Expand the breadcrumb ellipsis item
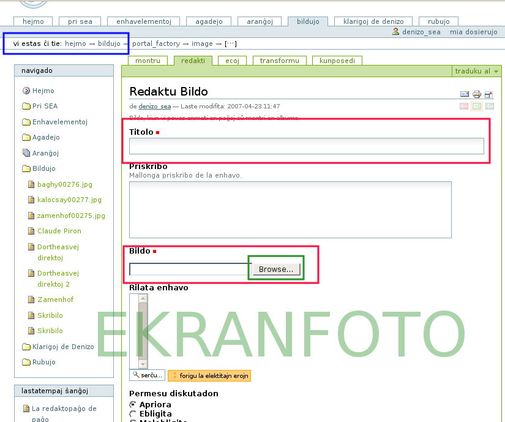Screen dimensions: 505x422 230,43
